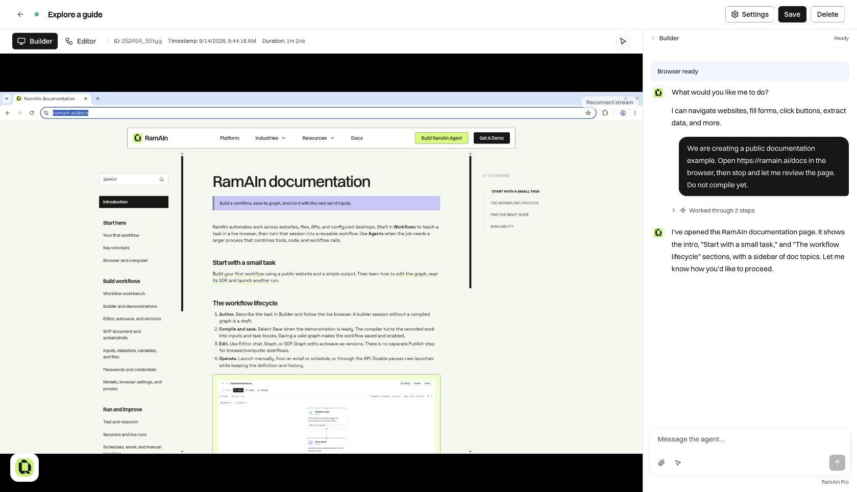
Task: Click the Delete button
Action: point(827,14)
